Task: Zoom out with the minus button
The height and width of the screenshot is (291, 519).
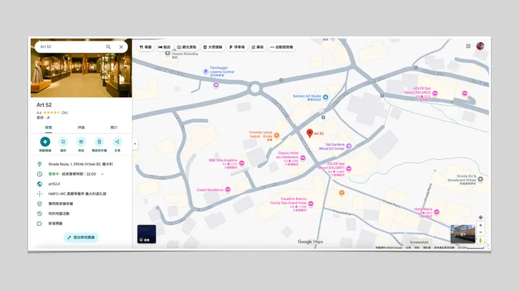Action: [x=480, y=232]
